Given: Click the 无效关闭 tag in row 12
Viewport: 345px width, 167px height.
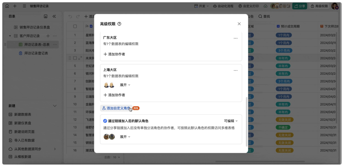Looking at the screenshot, I should (x=285, y=120).
